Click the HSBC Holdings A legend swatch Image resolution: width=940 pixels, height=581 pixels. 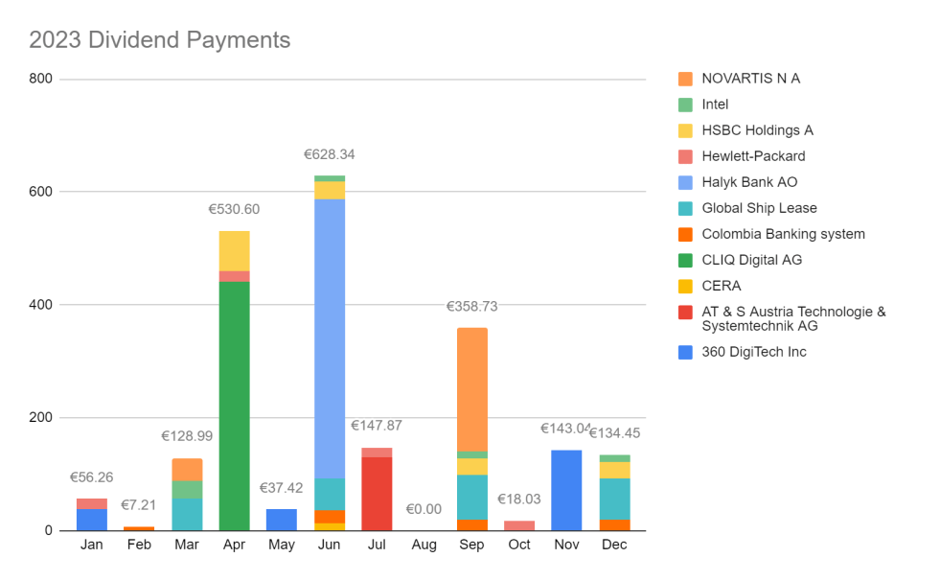click(684, 130)
